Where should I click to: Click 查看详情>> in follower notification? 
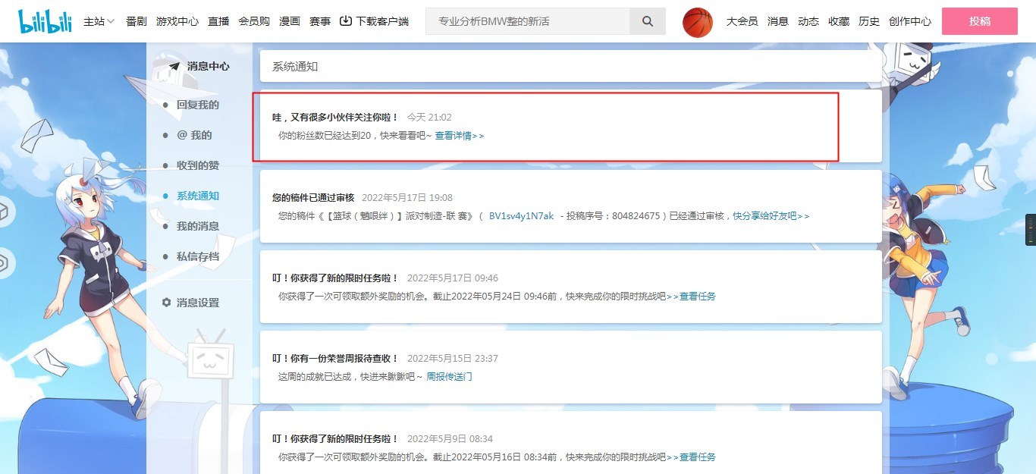pos(460,136)
